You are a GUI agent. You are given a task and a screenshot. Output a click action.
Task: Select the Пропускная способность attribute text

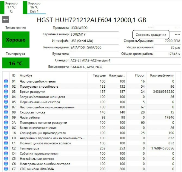coord(39,86)
